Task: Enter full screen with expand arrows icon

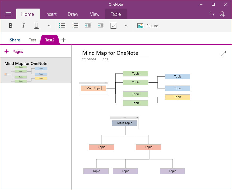Action: point(223,53)
